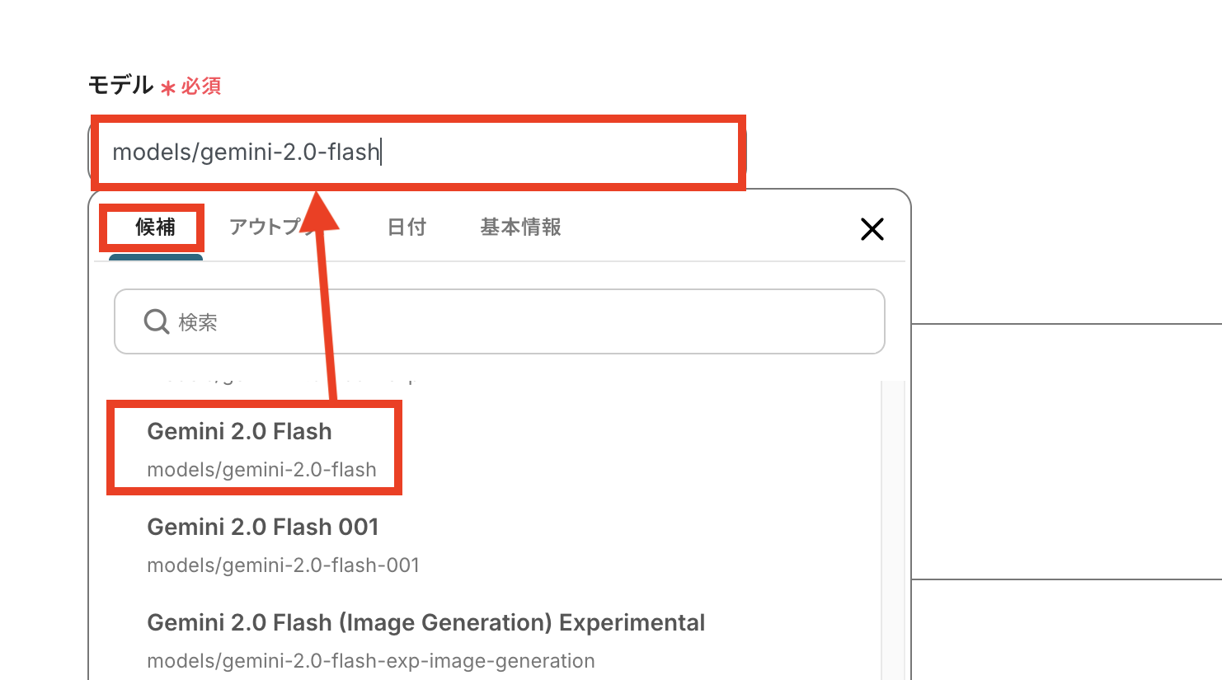Click the models/gemini-2.0-flash-001 ID text
The height and width of the screenshot is (680, 1222).
click(283, 565)
